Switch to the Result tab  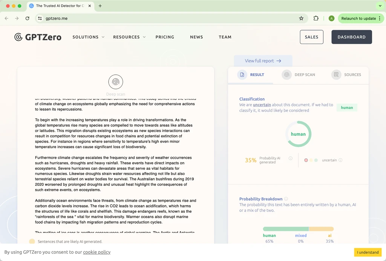[251, 75]
